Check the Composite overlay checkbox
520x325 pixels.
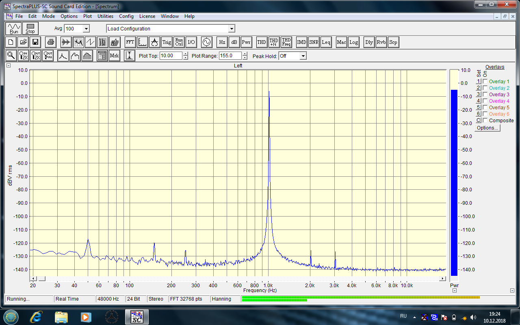tap(485, 121)
